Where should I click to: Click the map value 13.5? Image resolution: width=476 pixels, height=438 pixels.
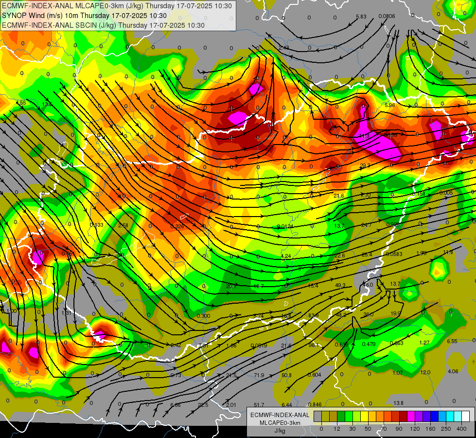point(47,104)
